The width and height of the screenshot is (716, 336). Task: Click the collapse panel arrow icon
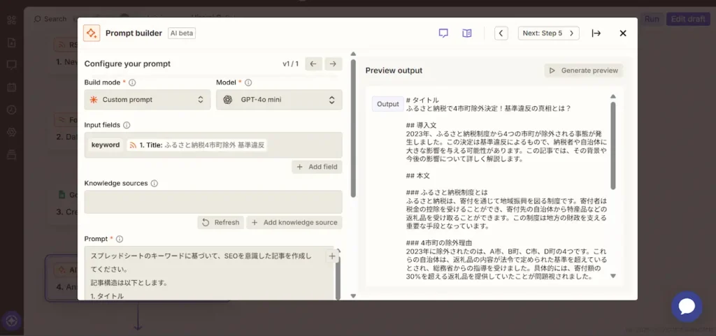[596, 33]
